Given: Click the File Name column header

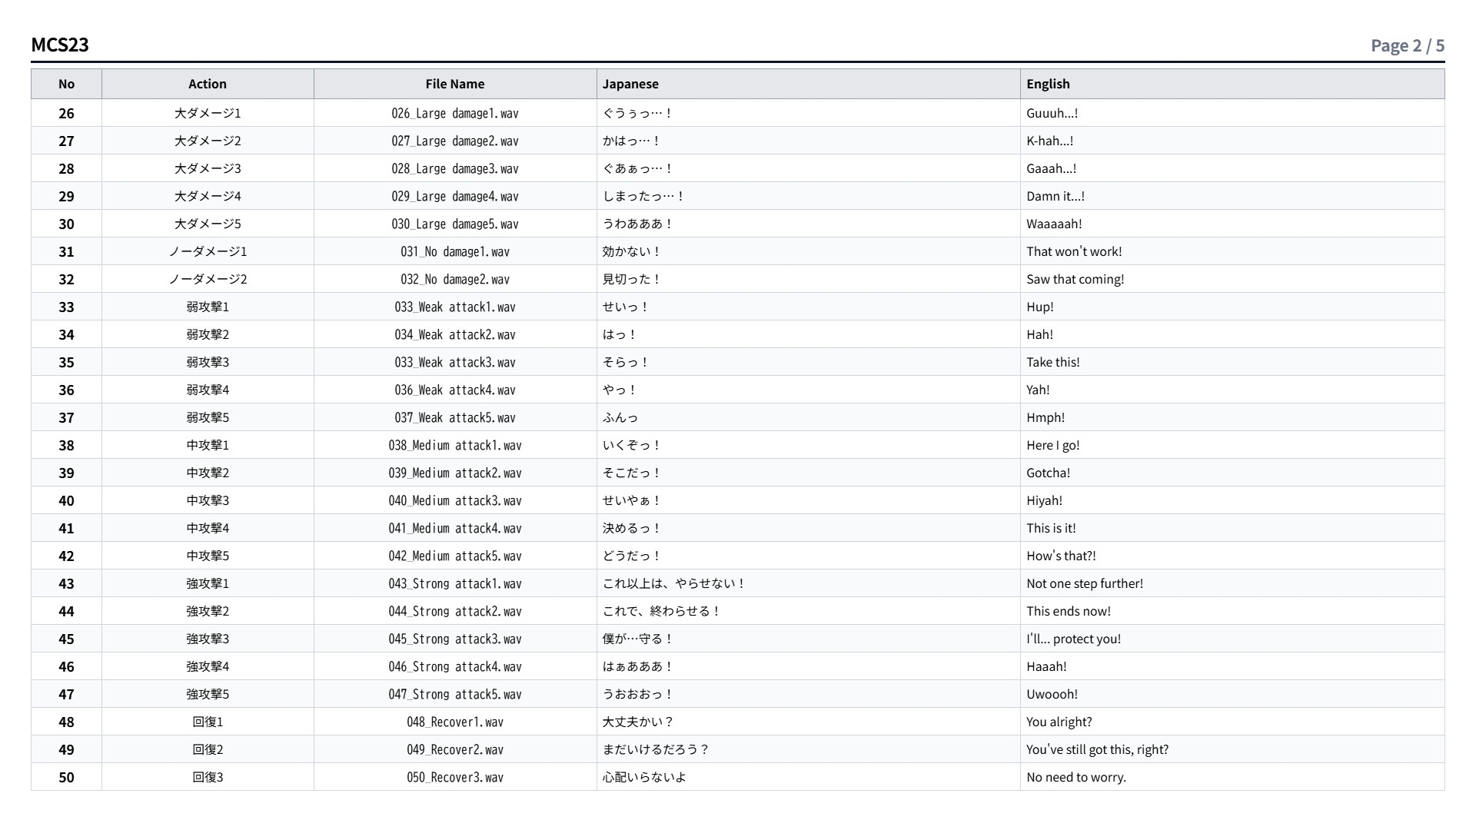Looking at the screenshot, I should click(455, 84).
